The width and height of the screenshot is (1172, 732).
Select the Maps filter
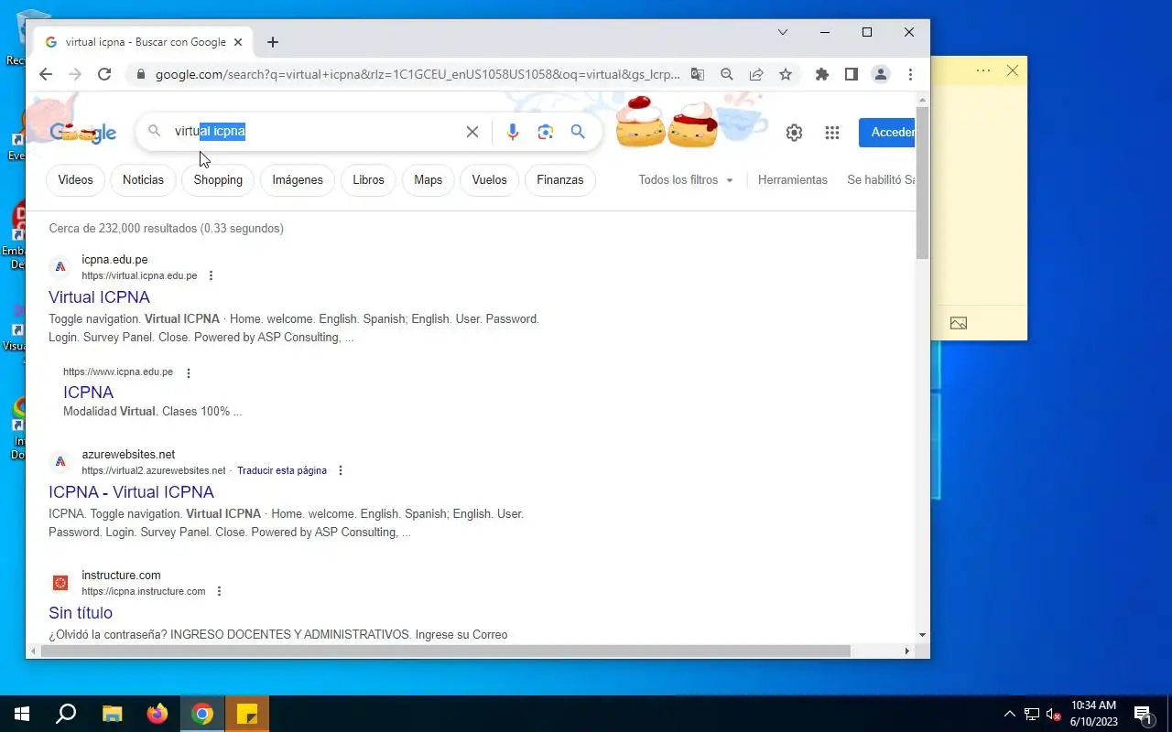[x=428, y=180]
